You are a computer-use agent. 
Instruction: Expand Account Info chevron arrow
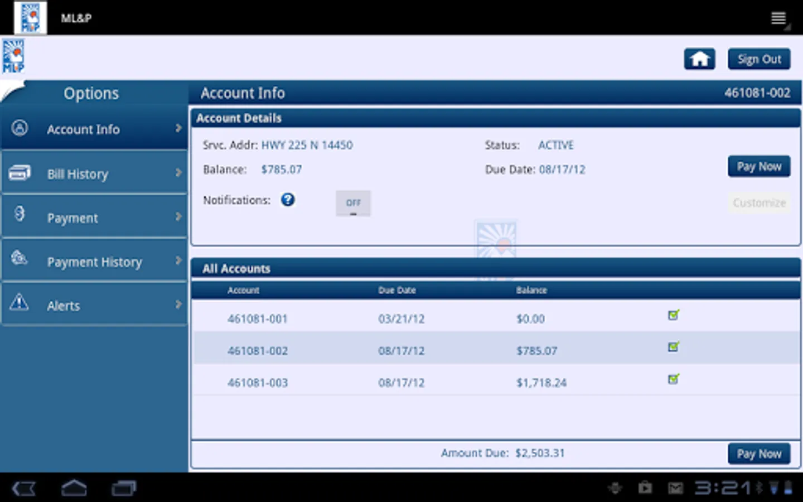pyautogui.click(x=178, y=128)
